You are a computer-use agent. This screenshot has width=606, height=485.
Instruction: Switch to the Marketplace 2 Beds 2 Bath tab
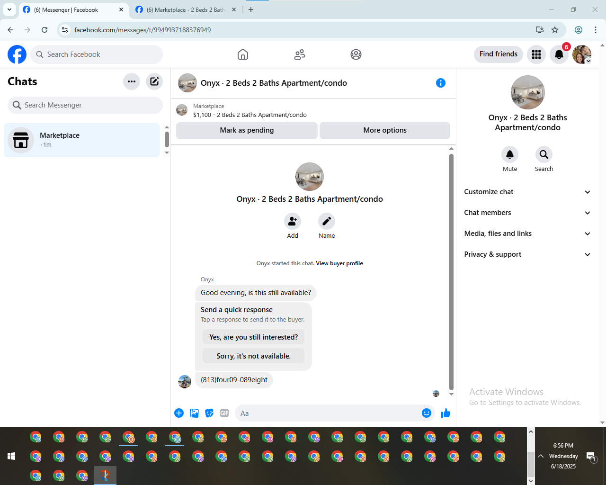coord(186,9)
